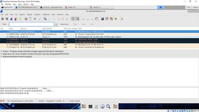Viewport: 199px width, 112px height.
Task: Select packet 4 Data Packet row
Action: (99, 40)
